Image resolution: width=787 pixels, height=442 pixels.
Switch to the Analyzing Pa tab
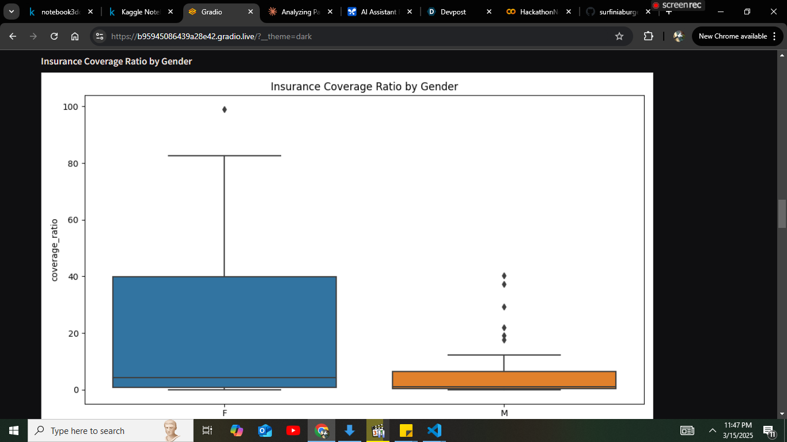click(300, 12)
